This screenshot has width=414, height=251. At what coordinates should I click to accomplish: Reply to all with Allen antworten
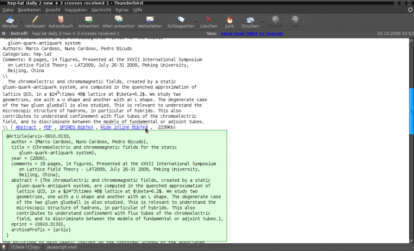118,22
